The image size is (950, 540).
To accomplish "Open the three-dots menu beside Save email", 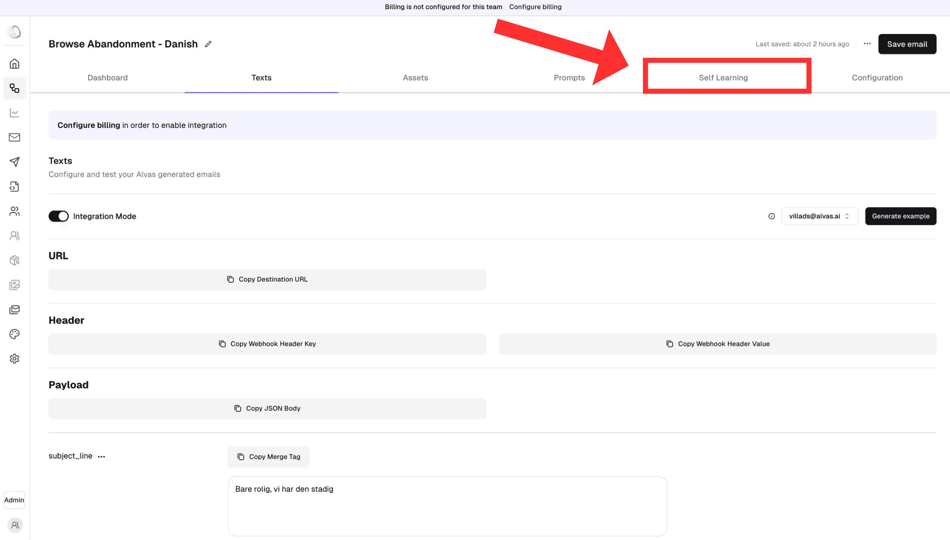I will pyautogui.click(x=867, y=44).
